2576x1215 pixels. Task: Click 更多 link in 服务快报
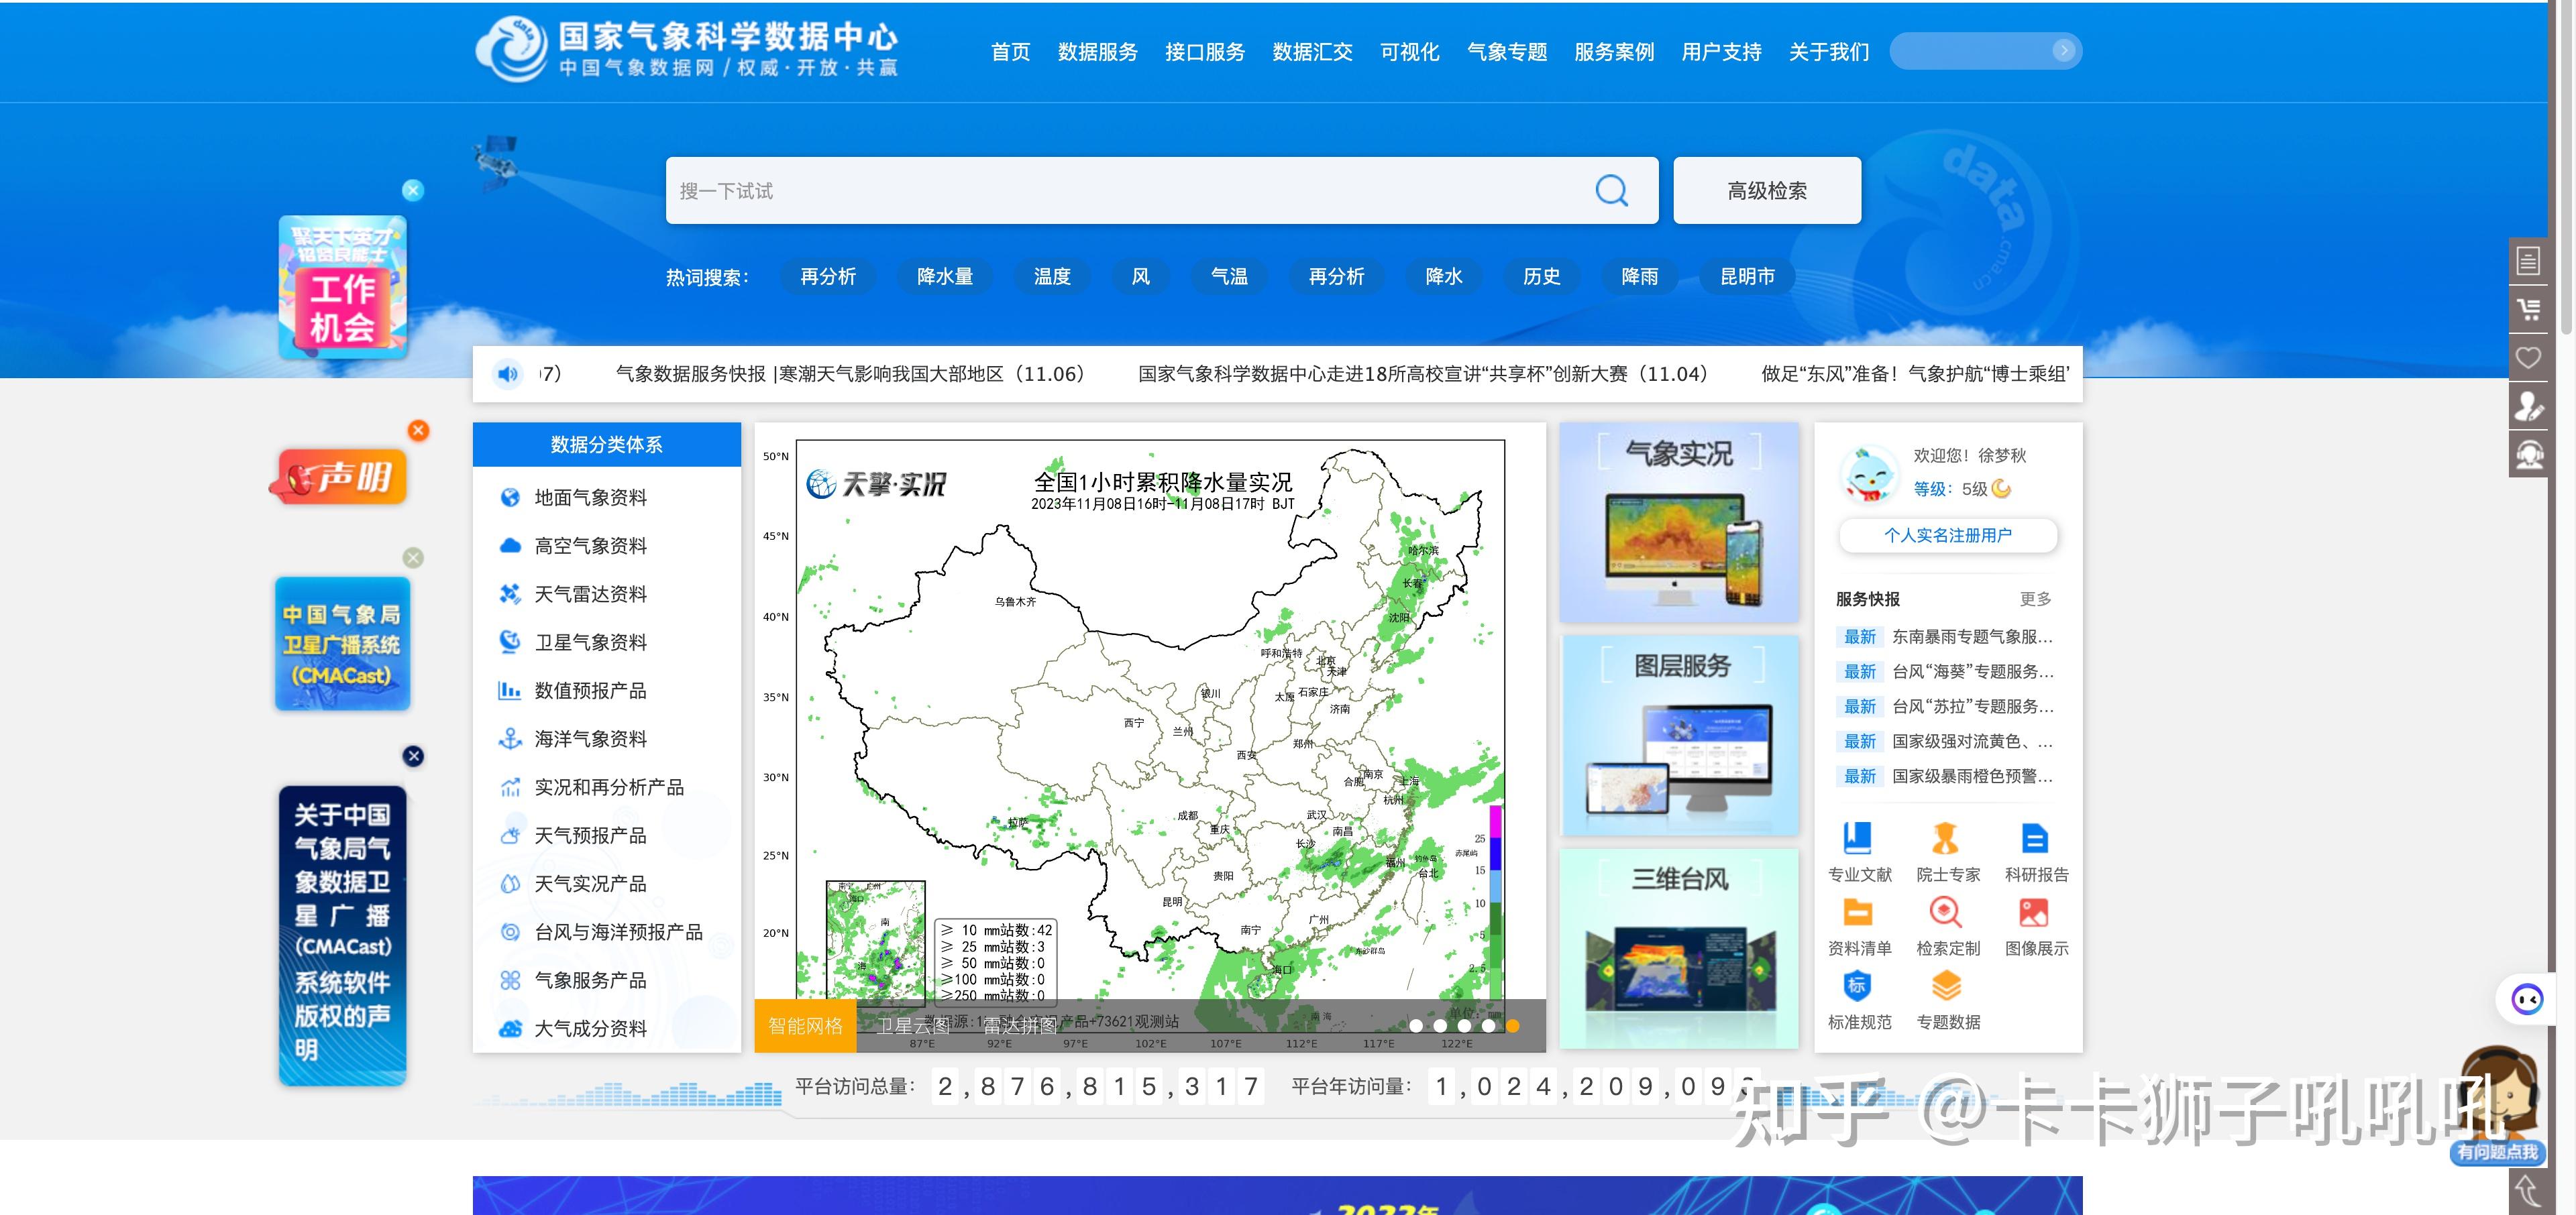click(x=2035, y=599)
